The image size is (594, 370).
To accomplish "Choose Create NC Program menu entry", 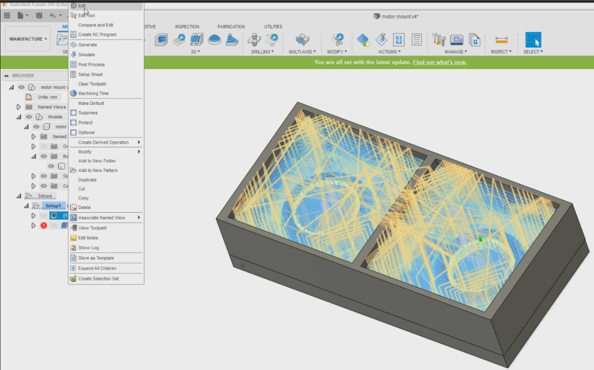I will click(106, 35).
